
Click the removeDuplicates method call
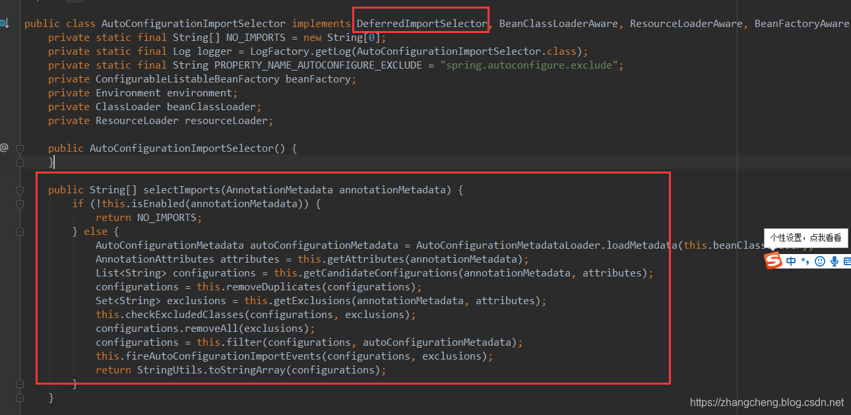click(273, 286)
